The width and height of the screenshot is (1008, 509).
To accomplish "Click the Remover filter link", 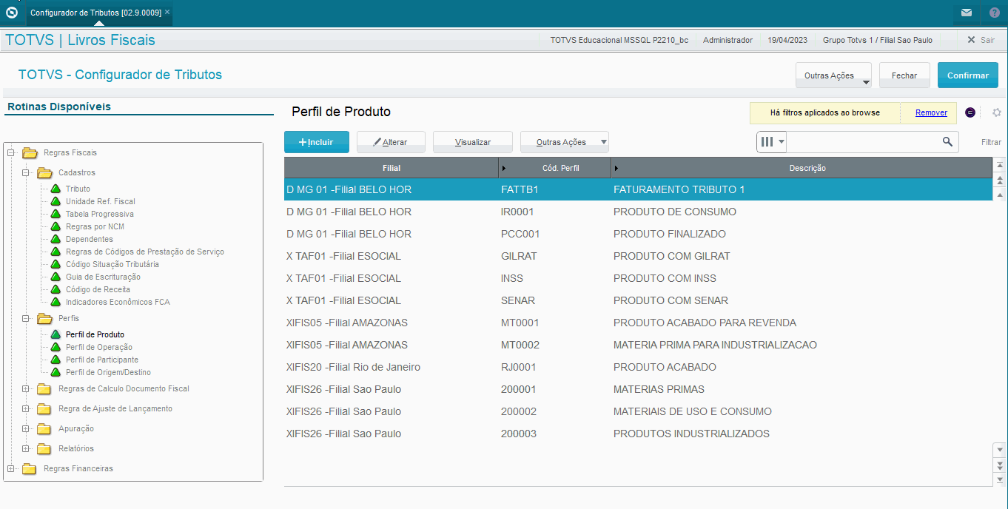I will (x=931, y=112).
